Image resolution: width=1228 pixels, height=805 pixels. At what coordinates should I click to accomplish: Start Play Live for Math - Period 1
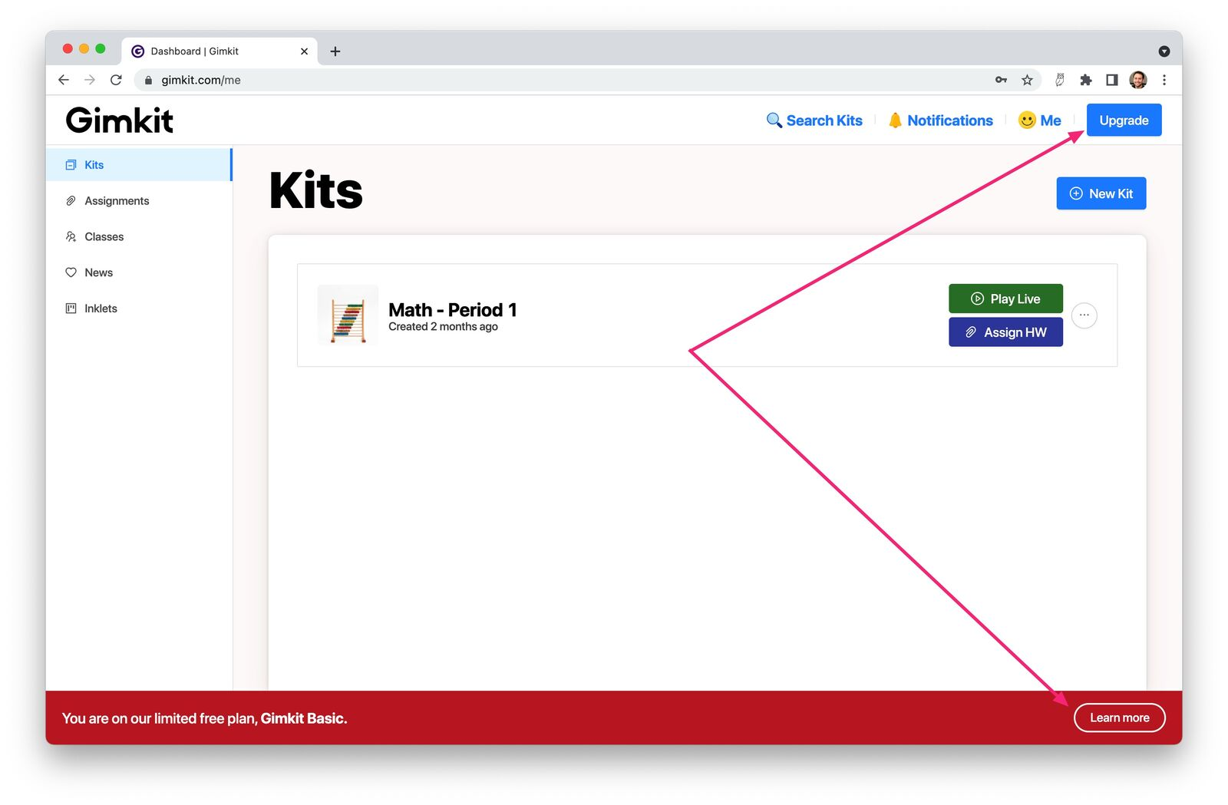(1005, 299)
